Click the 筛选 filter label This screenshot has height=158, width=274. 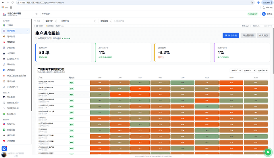[37, 21]
